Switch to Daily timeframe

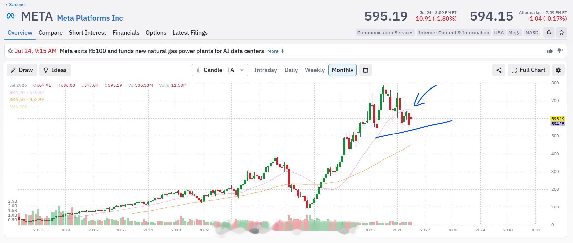291,70
